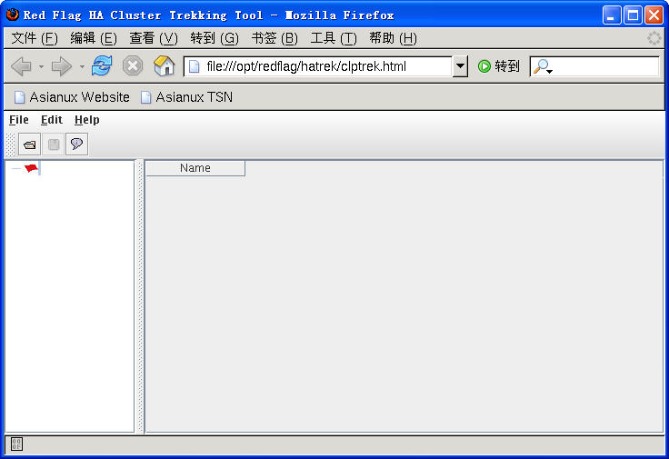This screenshot has height=459, width=669.
Task: Open the Asianux TSN bookmark
Action: (186, 97)
